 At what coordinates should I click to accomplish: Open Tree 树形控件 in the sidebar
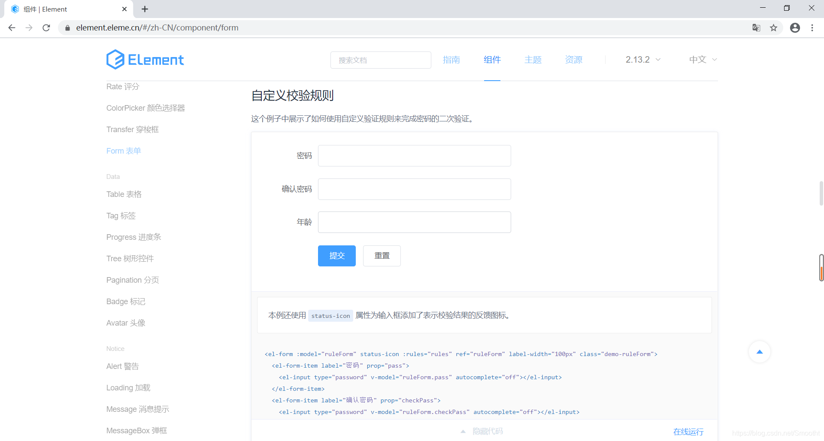coord(130,259)
